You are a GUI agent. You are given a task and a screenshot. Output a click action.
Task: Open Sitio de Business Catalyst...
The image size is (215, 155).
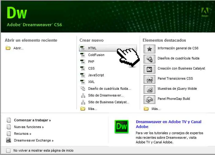pos(109,102)
